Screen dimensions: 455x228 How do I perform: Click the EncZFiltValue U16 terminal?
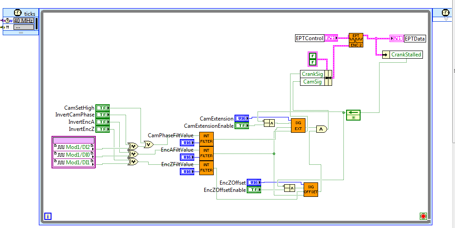pos(187,172)
